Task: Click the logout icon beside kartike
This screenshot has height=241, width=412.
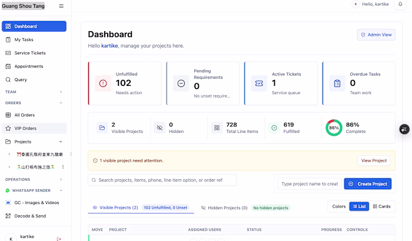Action: coord(59,239)
